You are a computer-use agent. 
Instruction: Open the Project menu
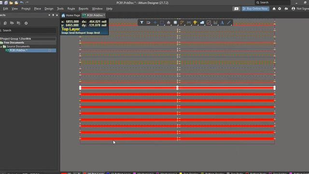pos(26,9)
